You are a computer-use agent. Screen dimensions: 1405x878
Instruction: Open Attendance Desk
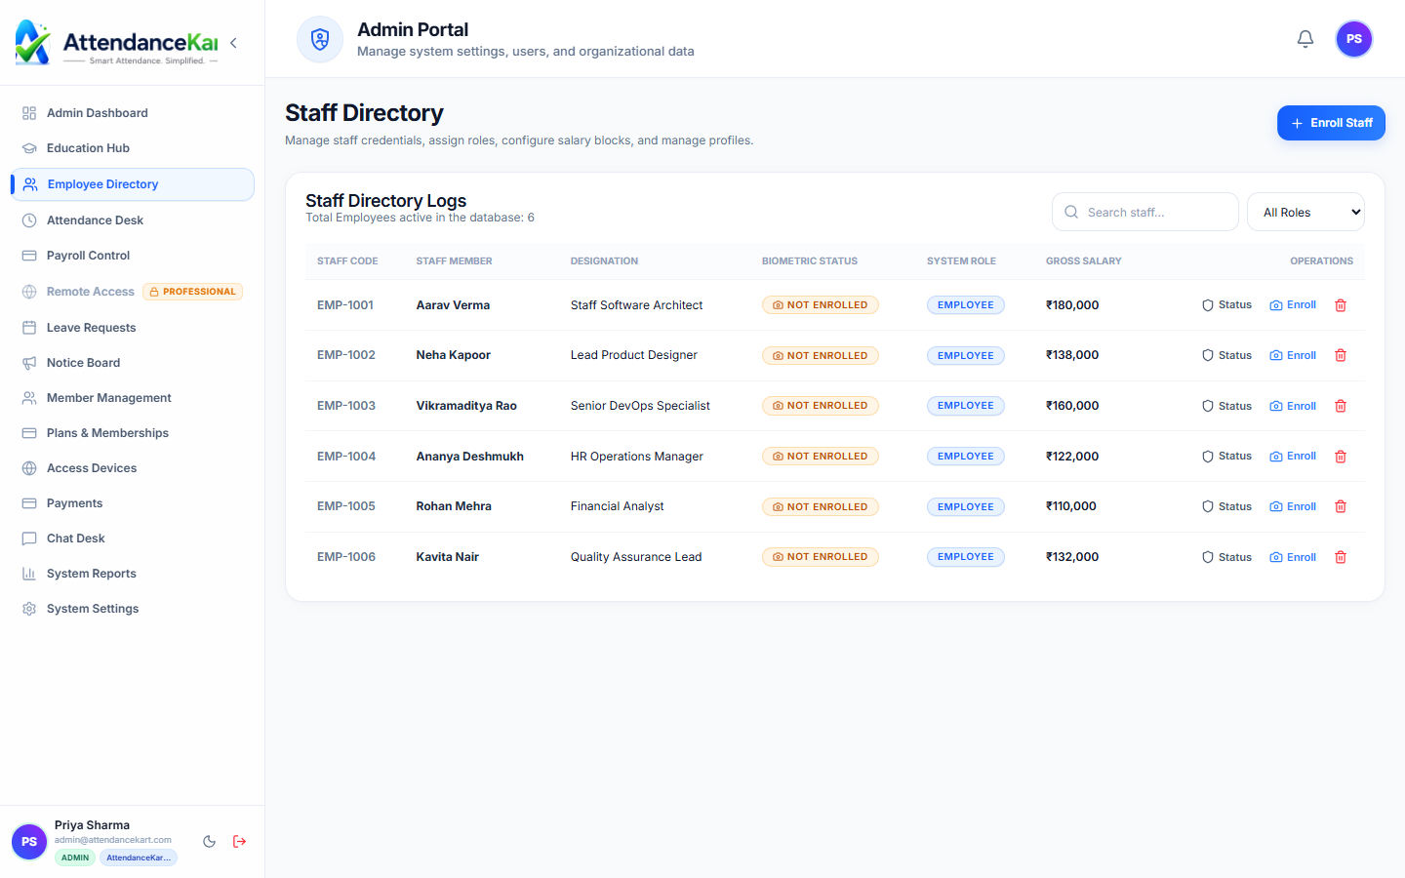click(x=133, y=220)
